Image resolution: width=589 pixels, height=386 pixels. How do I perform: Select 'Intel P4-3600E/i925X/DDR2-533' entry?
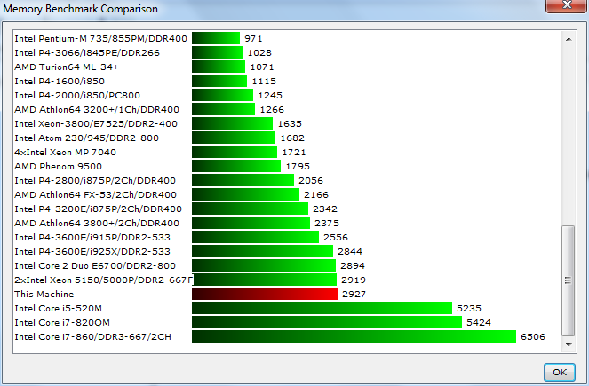tap(92, 251)
